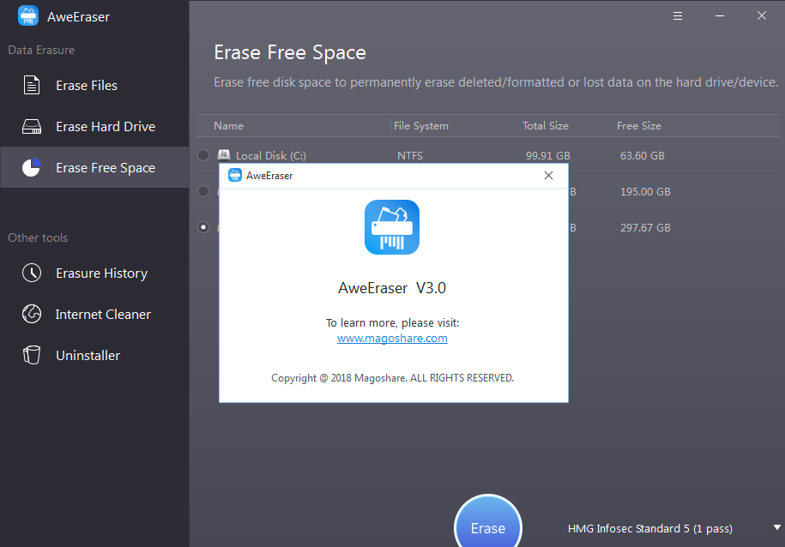Select the radio button for the 195.00 GB free drive
This screenshot has height=547, width=785.
click(203, 191)
